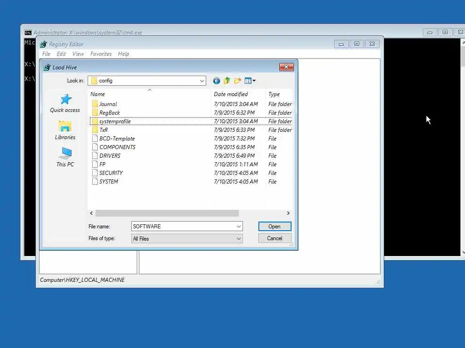
Task: Select the TxR folder name
Action: 104,130
